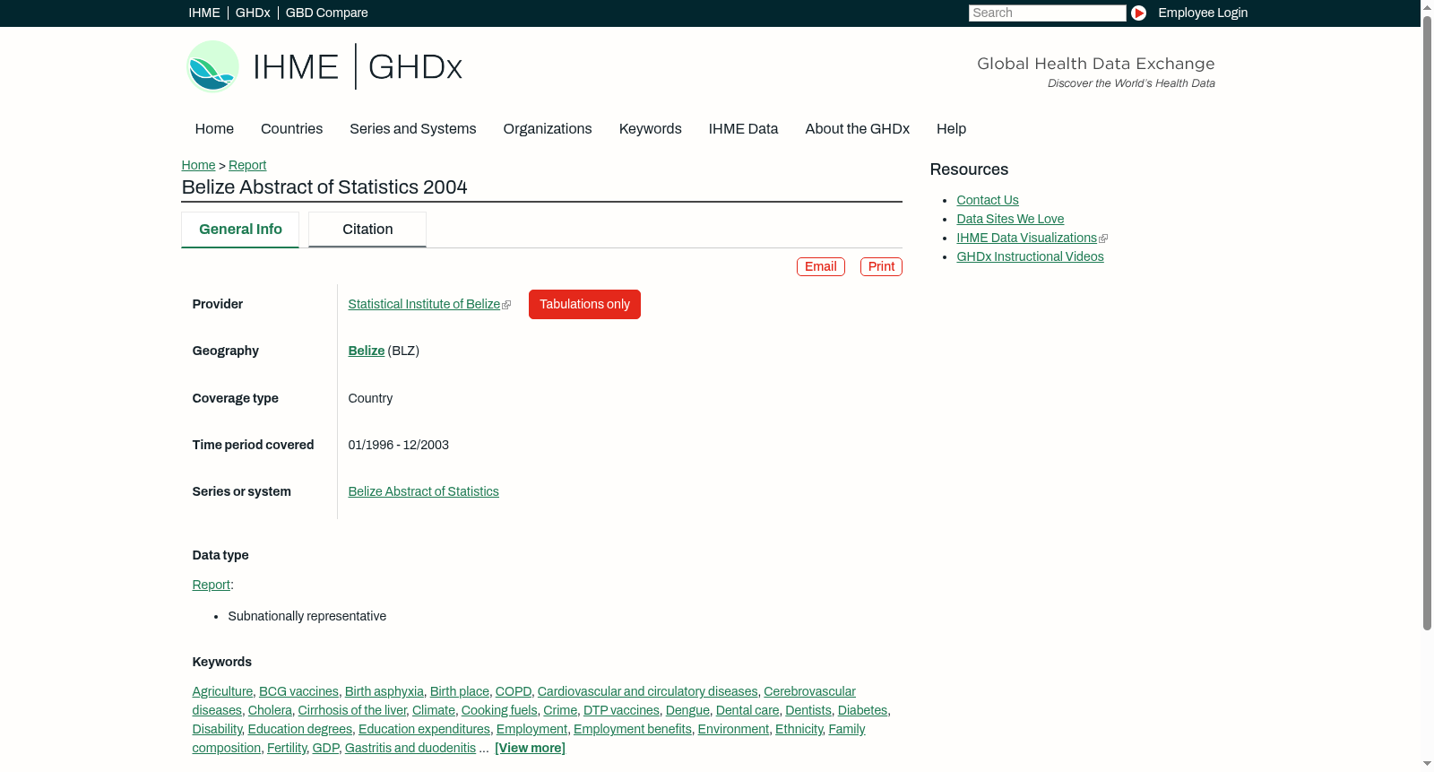The width and height of the screenshot is (1434, 772).
Task: Open the Crime keyword
Action: pos(560,710)
